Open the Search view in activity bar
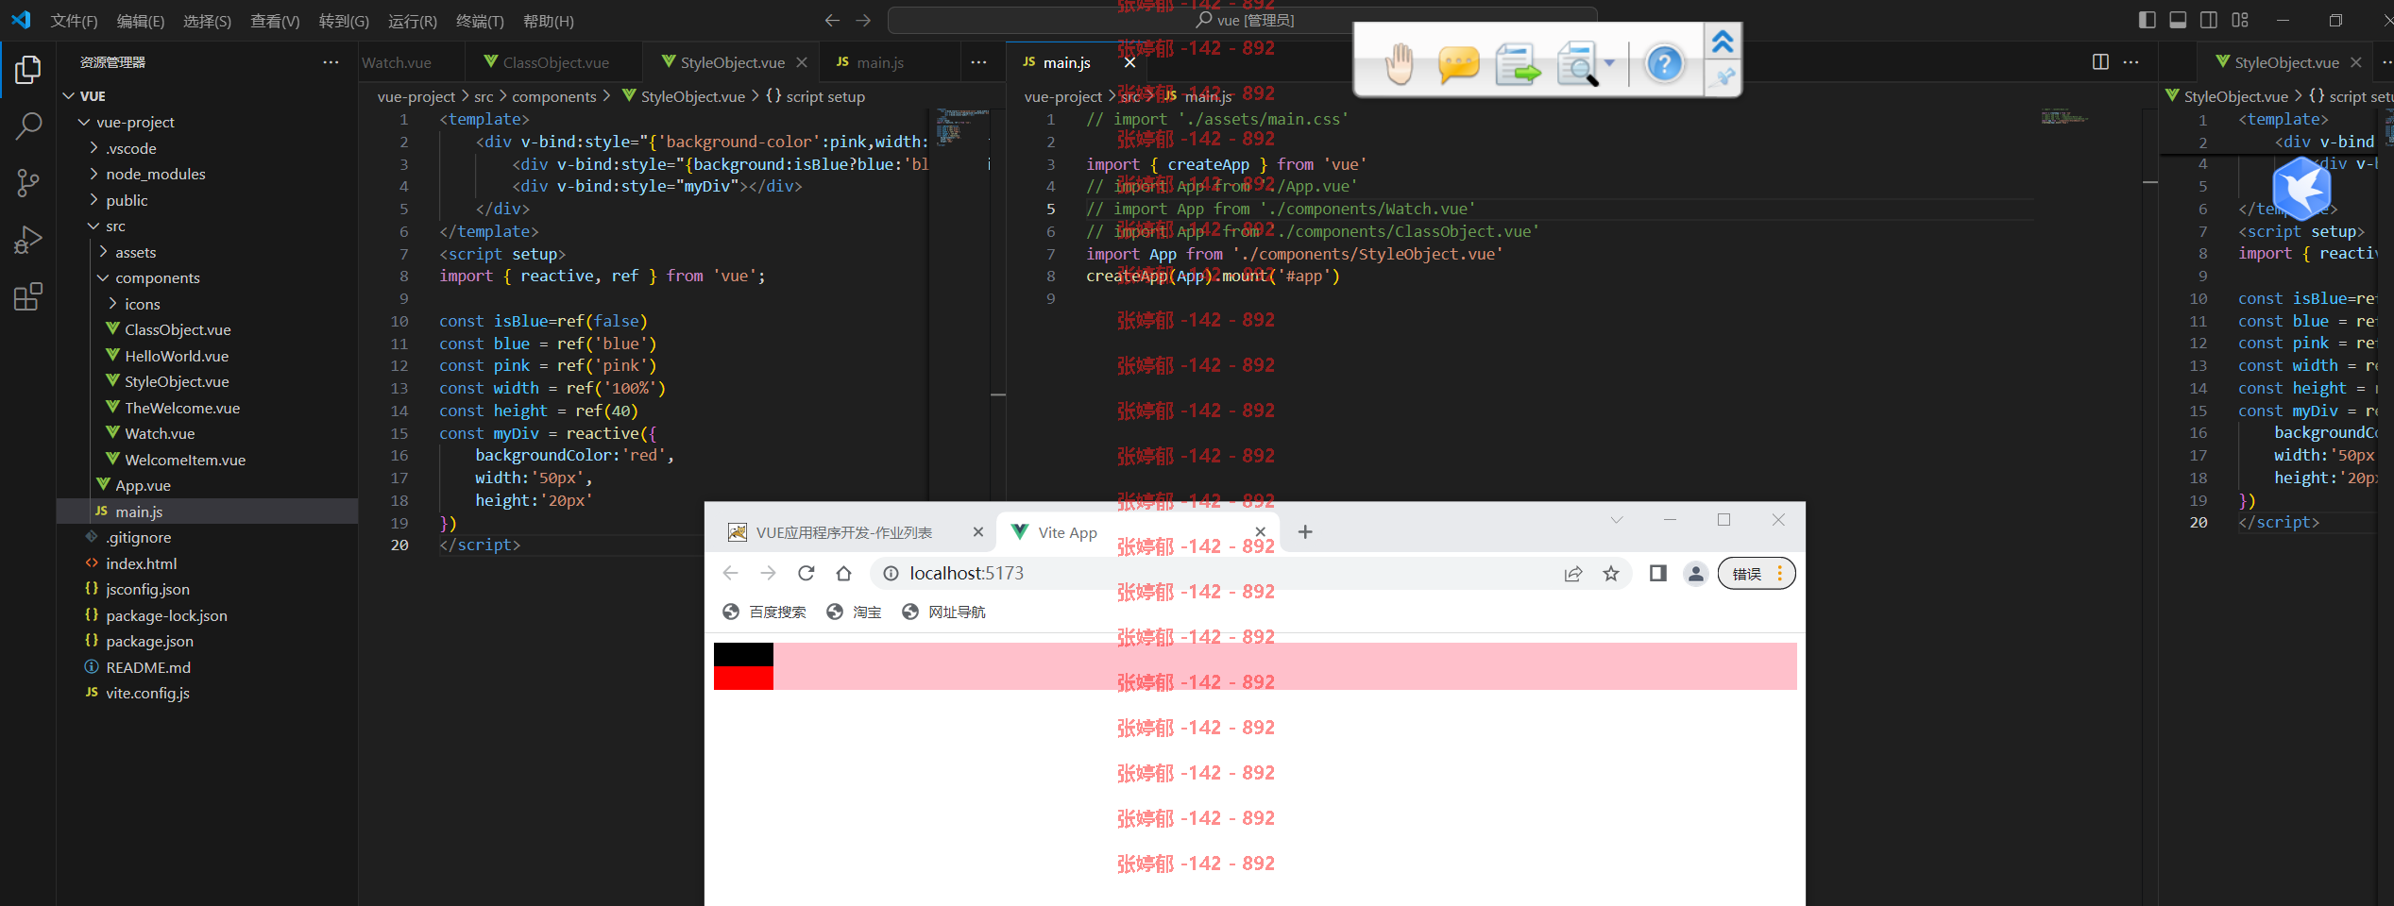 (28, 126)
